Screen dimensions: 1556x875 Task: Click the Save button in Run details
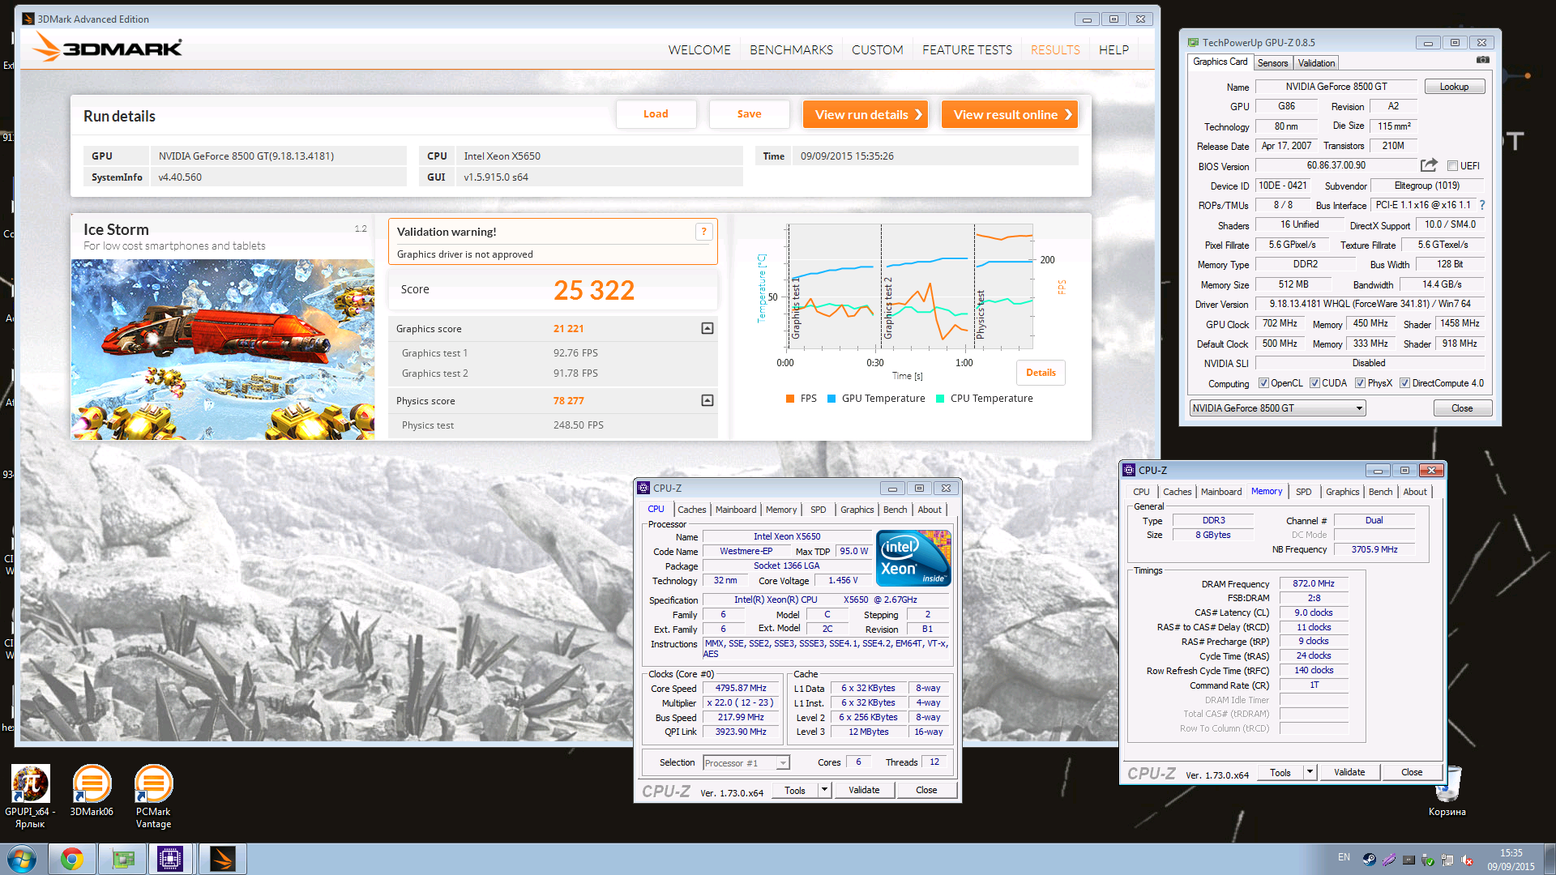pos(750,114)
